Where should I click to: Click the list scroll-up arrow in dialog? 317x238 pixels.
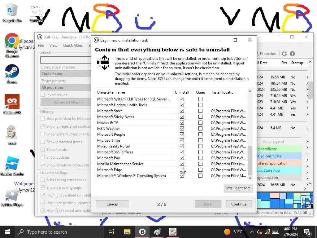point(250,91)
